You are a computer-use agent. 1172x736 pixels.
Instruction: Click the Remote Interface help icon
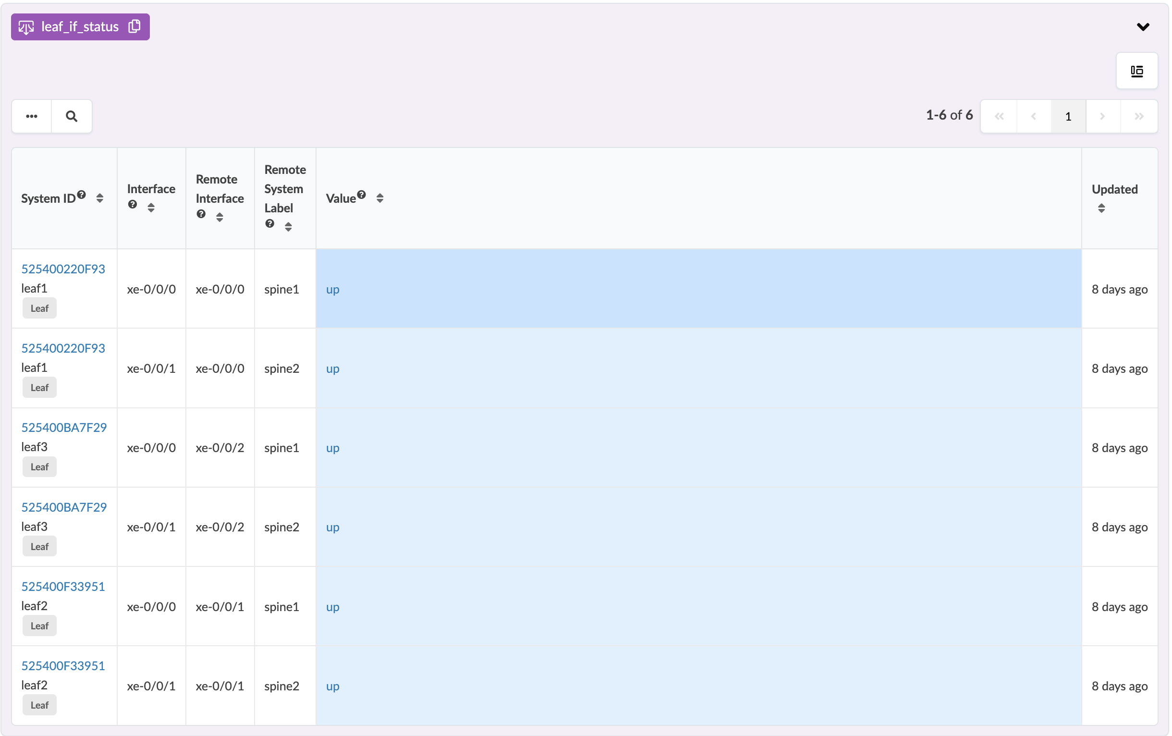pos(201,214)
